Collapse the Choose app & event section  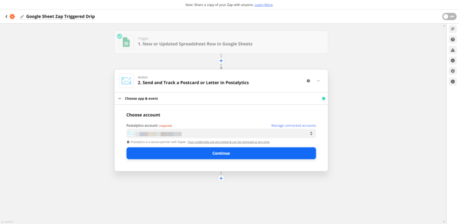tap(119, 99)
